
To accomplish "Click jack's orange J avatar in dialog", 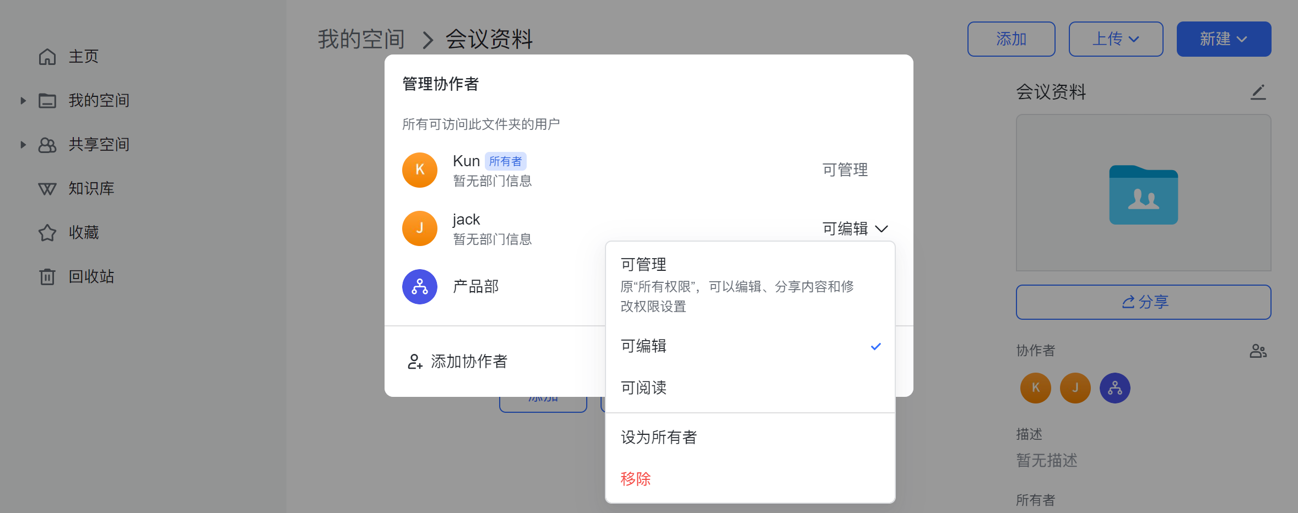I will point(420,228).
